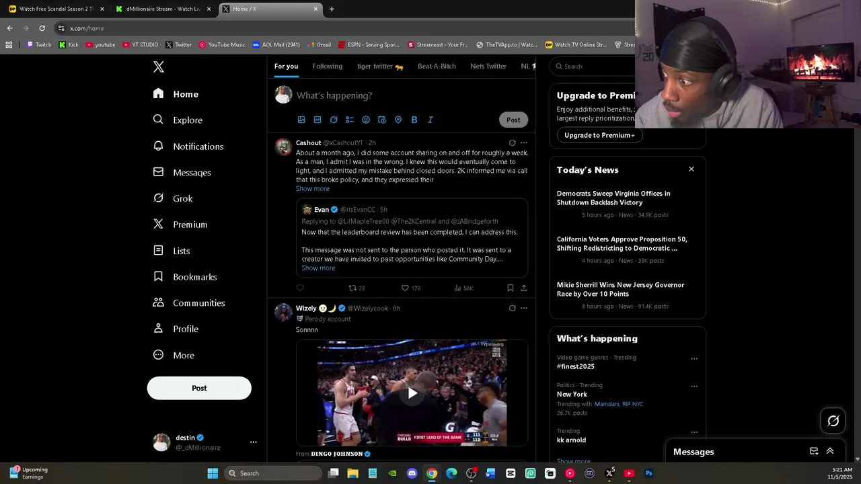Viewport: 861px width, 484px height.
Task: Open Photoshop from the Windows taskbar
Action: click(x=648, y=473)
